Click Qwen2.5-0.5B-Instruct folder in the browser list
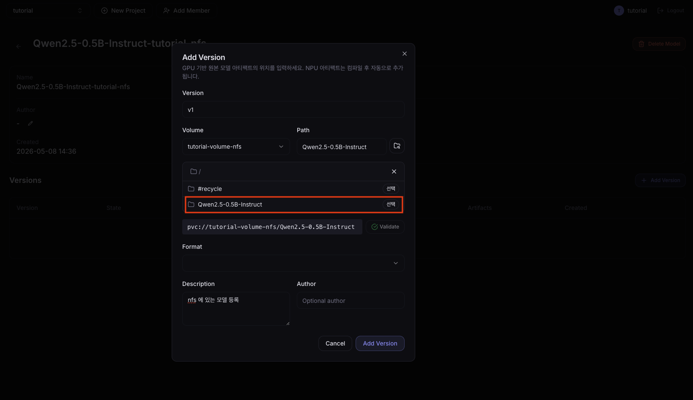 294,204
